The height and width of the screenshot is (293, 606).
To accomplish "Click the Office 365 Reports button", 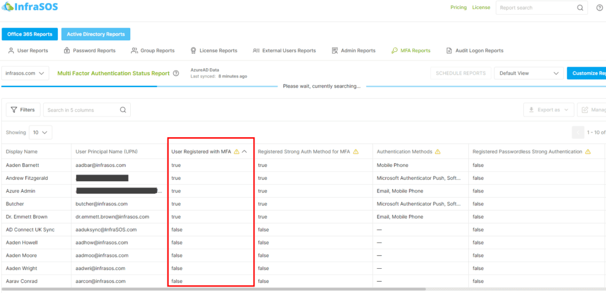I will [30, 34].
